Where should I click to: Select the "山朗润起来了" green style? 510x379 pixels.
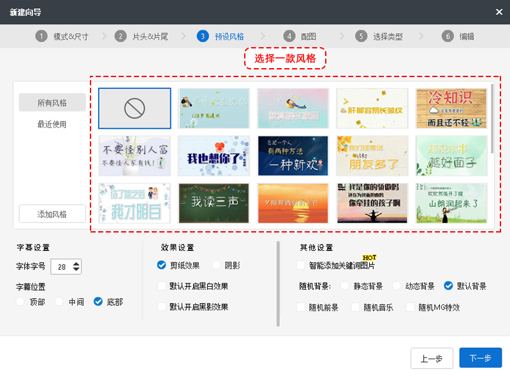451,203
